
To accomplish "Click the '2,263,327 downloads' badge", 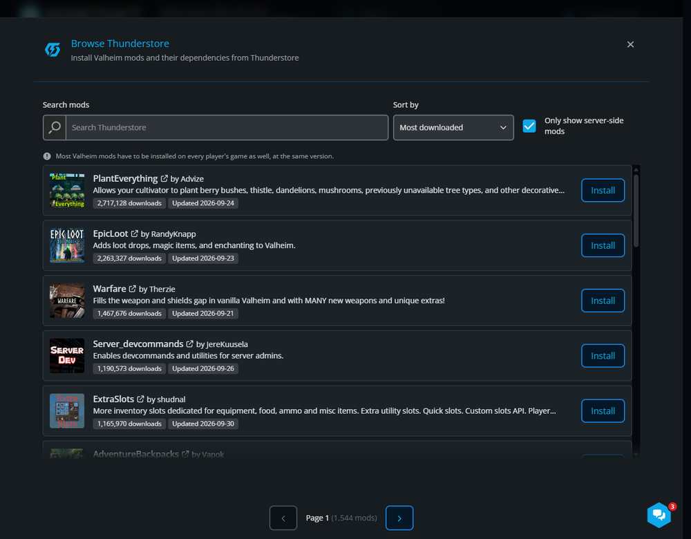I will [x=130, y=258].
